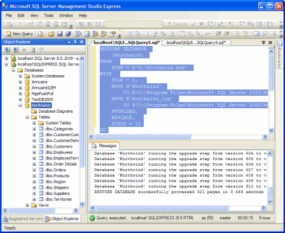Select the Northwind database in the tree
The image size is (285, 233).
click(x=41, y=105)
